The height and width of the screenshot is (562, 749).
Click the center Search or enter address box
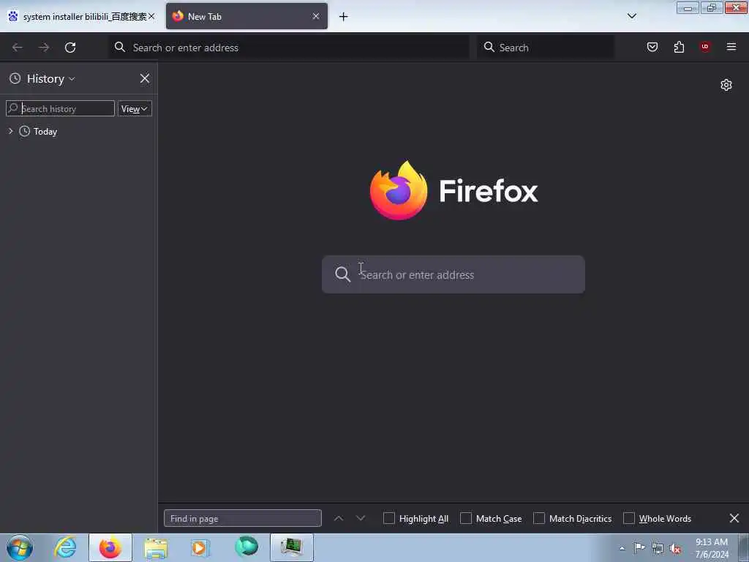[x=453, y=274]
